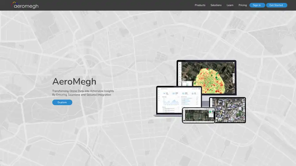Open the Products menu
The height and width of the screenshot is (166, 296).
pyautogui.click(x=200, y=5)
